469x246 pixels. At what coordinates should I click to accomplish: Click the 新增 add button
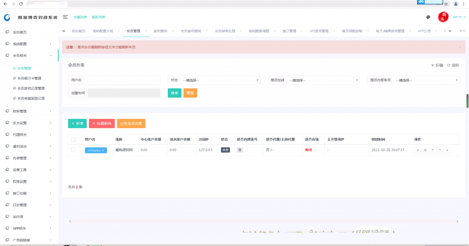77,124
